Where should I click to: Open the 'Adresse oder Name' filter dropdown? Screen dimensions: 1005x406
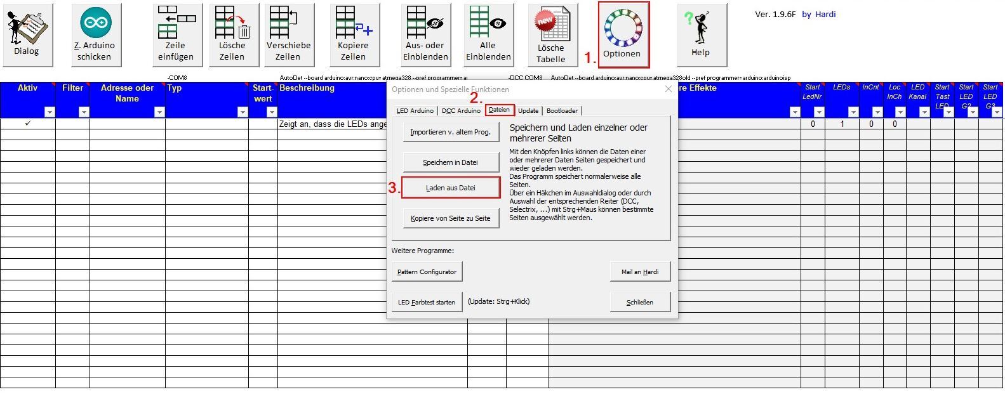(159, 112)
